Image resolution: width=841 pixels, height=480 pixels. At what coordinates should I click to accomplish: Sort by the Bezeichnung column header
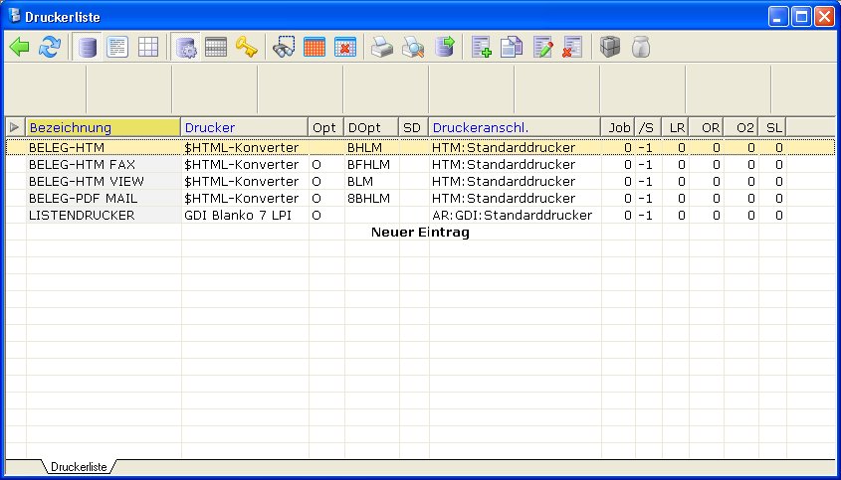point(104,127)
